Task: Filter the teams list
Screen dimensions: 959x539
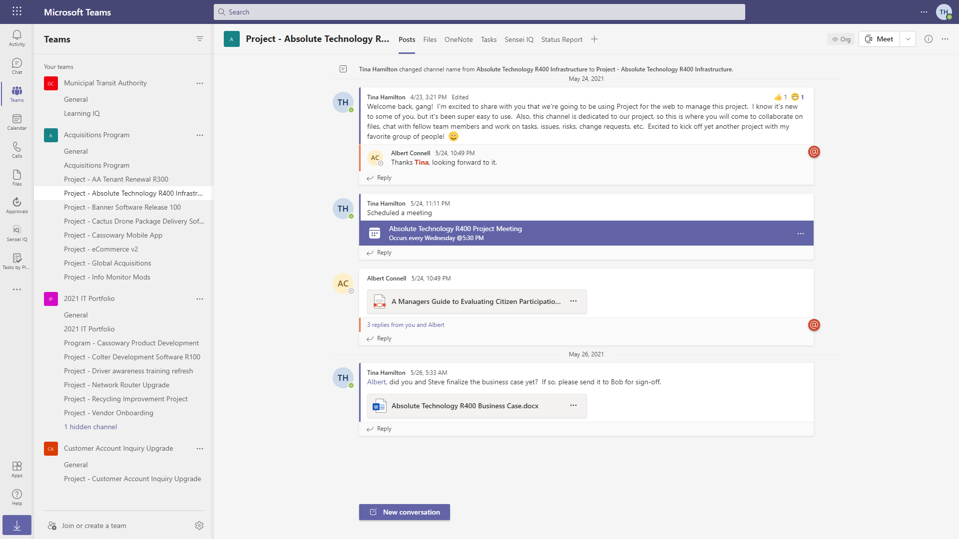Action: [x=200, y=39]
